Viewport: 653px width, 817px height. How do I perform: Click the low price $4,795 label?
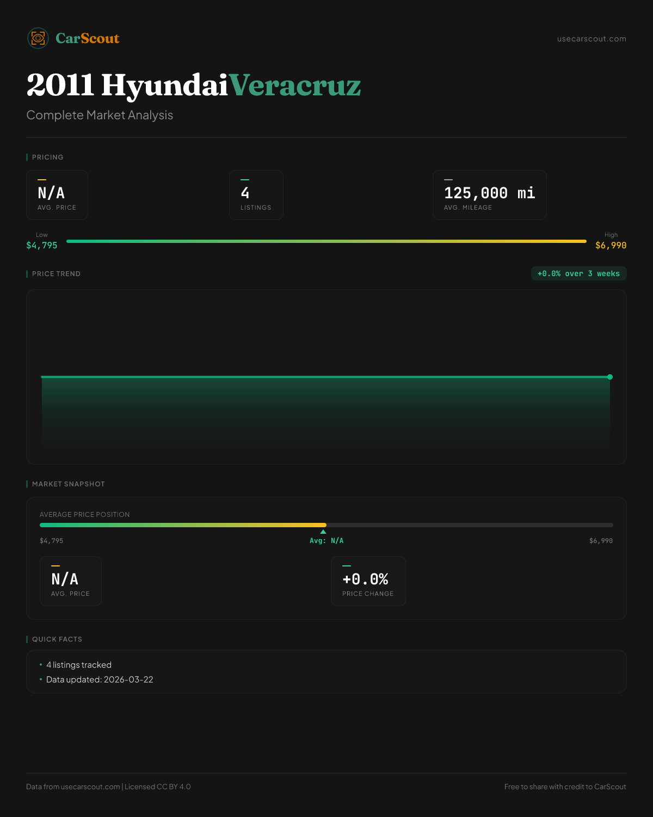click(42, 246)
